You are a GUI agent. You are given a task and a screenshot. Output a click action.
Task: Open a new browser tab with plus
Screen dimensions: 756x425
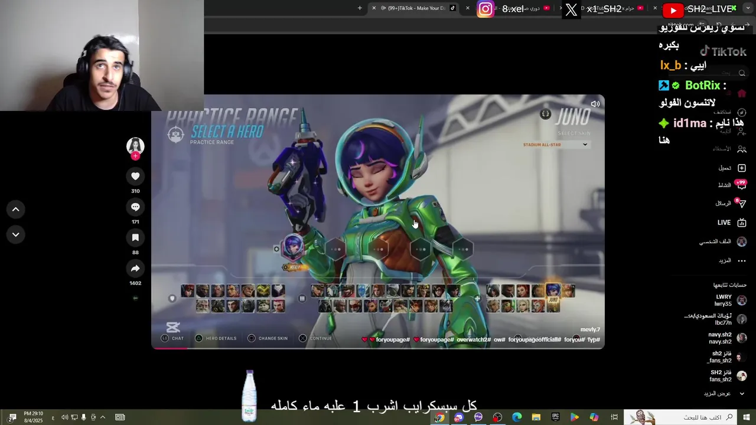click(x=360, y=8)
